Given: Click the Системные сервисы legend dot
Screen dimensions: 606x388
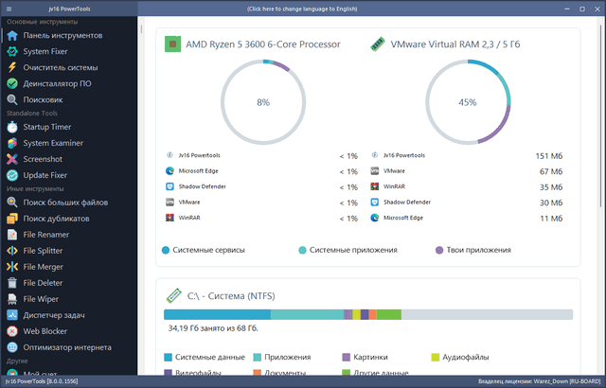Looking at the screenshot, I should [x=166, y=251].
